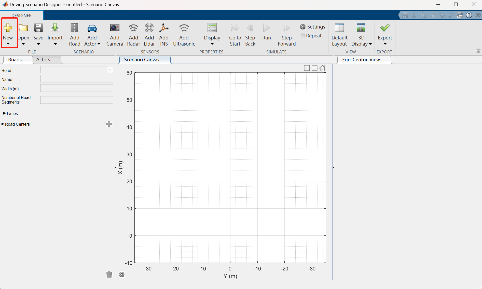482x289 pixels.
Task: Open simulation Settings
Action: coord(312,27)
